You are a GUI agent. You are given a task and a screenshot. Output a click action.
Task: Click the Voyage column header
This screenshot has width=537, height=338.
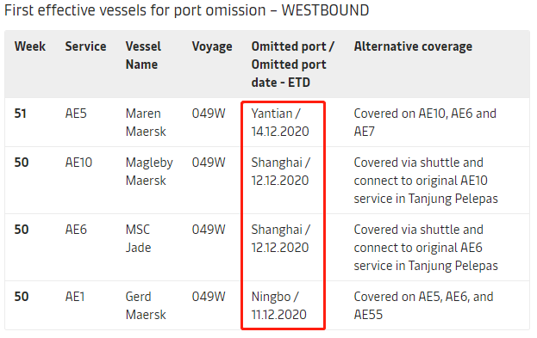pos(212,46)
